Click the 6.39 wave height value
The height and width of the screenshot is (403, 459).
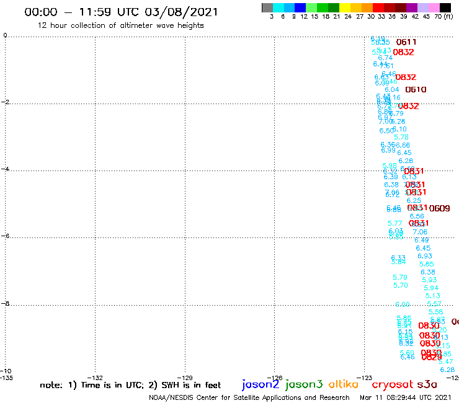coord(391,177)
